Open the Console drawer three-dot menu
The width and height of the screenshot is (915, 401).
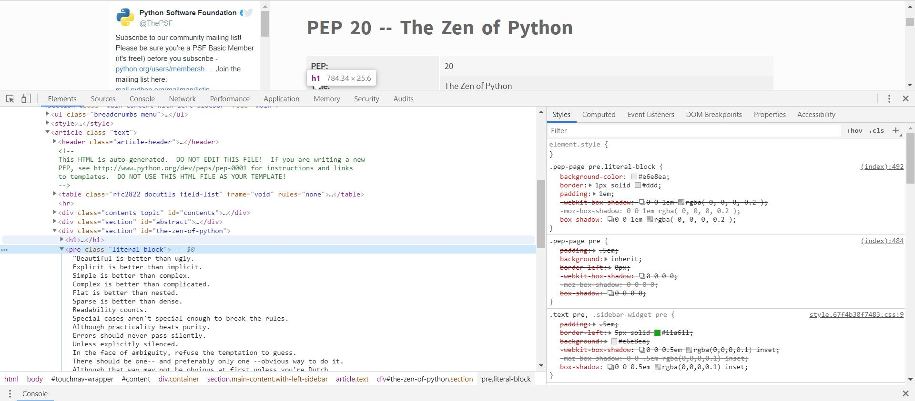point(10,393)
